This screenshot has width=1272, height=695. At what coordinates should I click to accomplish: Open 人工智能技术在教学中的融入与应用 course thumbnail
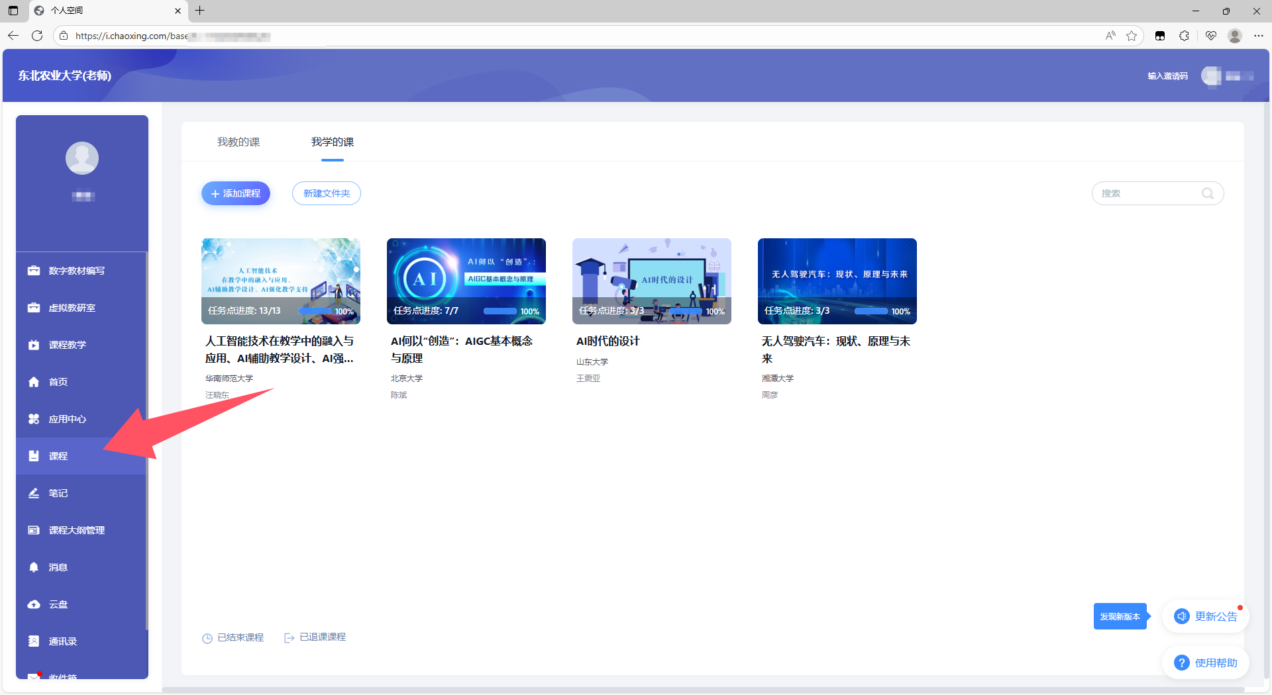pos(281,281)
